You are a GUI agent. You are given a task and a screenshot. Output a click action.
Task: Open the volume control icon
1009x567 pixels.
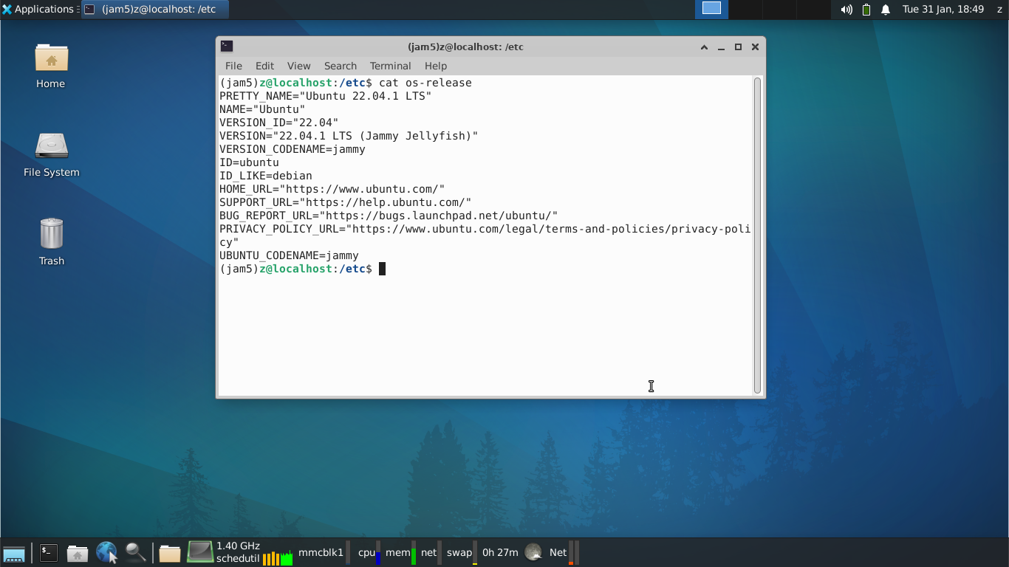coord(846,10)
